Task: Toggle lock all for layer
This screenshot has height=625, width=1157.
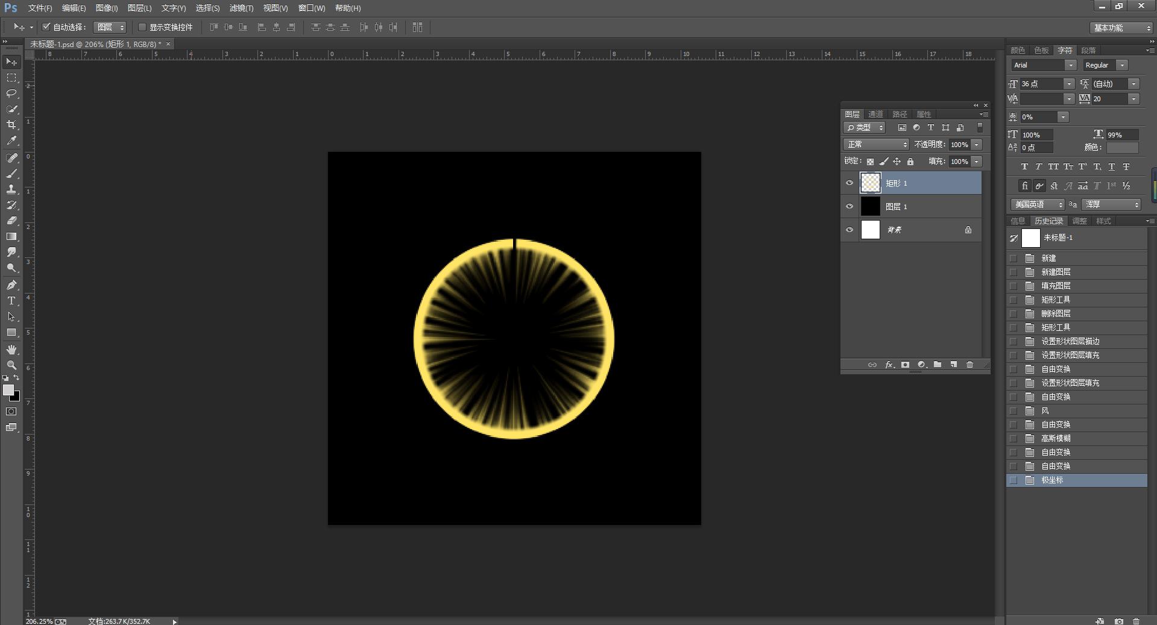Action: (910, 162)
